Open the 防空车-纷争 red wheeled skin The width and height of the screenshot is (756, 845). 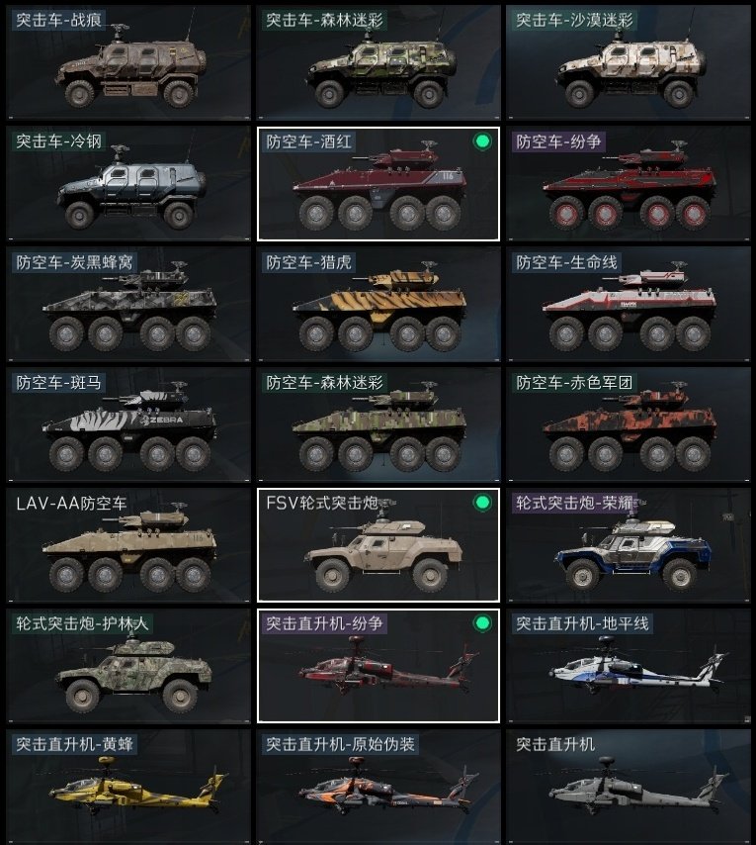(x=629, y=184)
